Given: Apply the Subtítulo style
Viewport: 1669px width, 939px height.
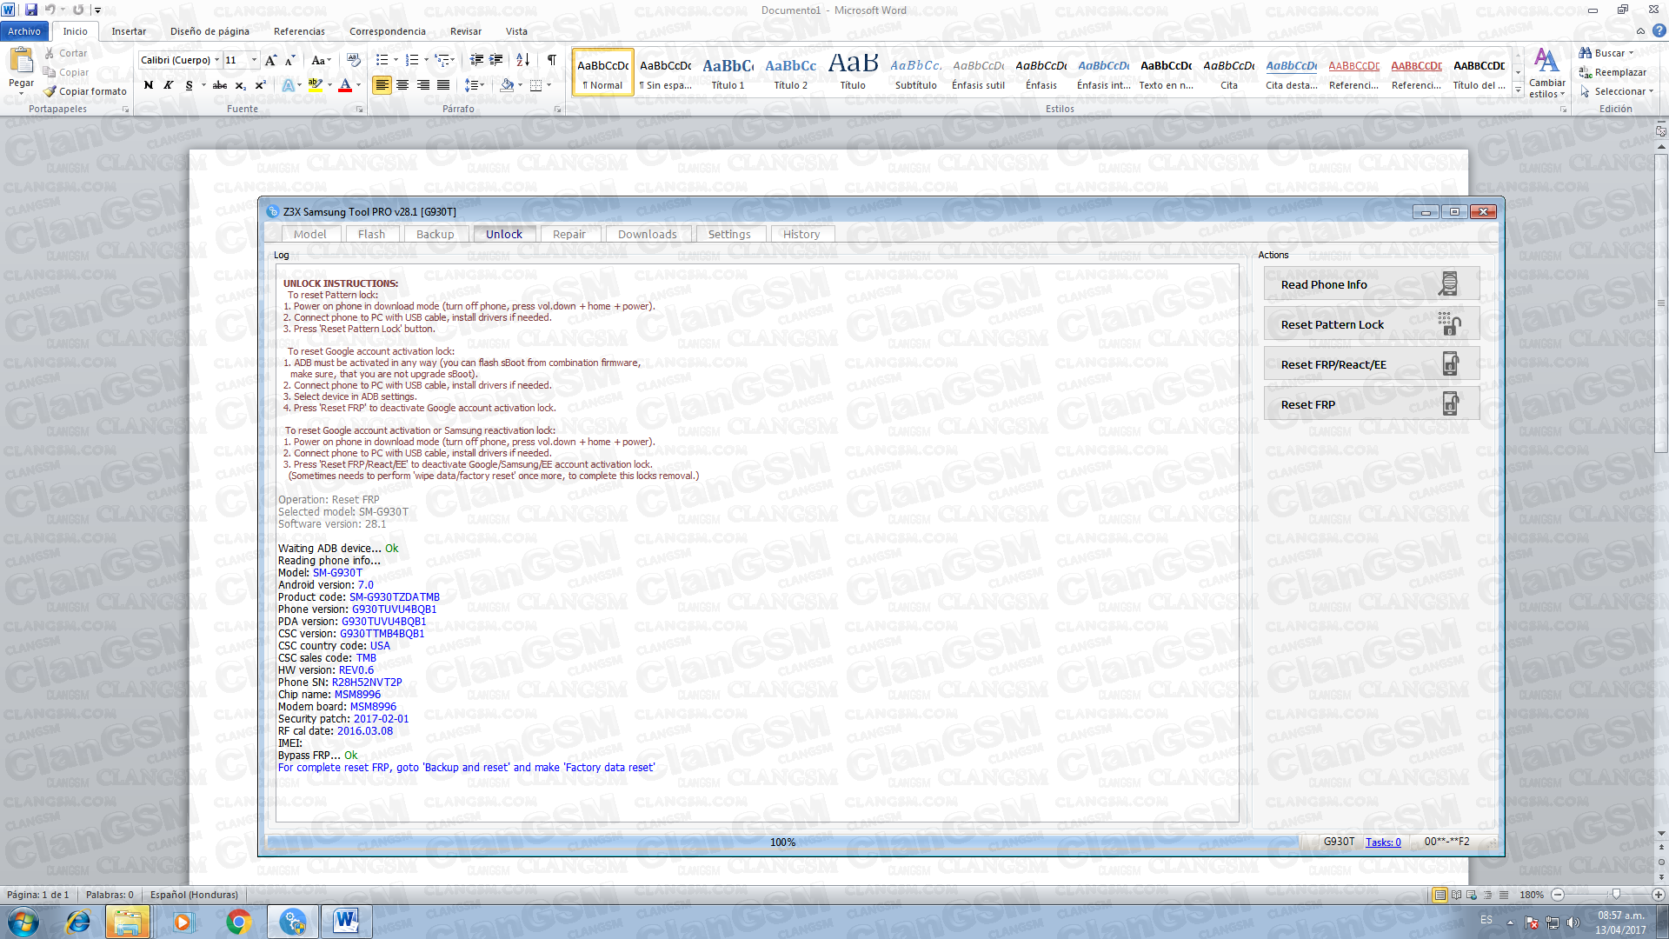Looking at the screenshot, I should pyautogui.click(x=915, y=72).
